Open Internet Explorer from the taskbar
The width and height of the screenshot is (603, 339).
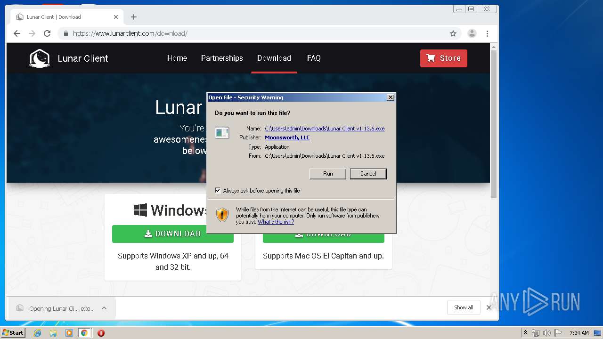[x=37, y=333]
